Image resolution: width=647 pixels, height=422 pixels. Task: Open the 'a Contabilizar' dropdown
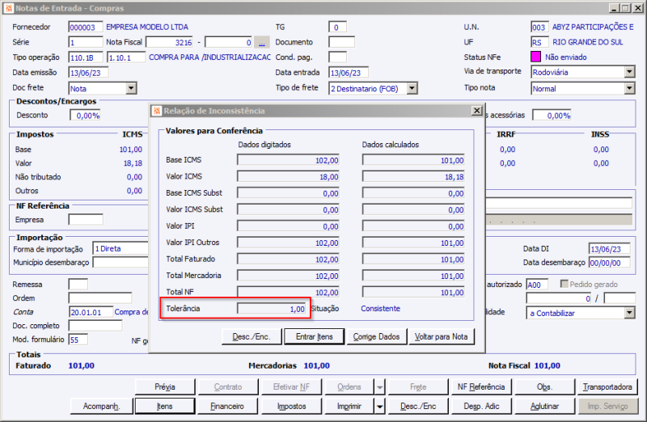pyautogui.click(x=629, y=312)
